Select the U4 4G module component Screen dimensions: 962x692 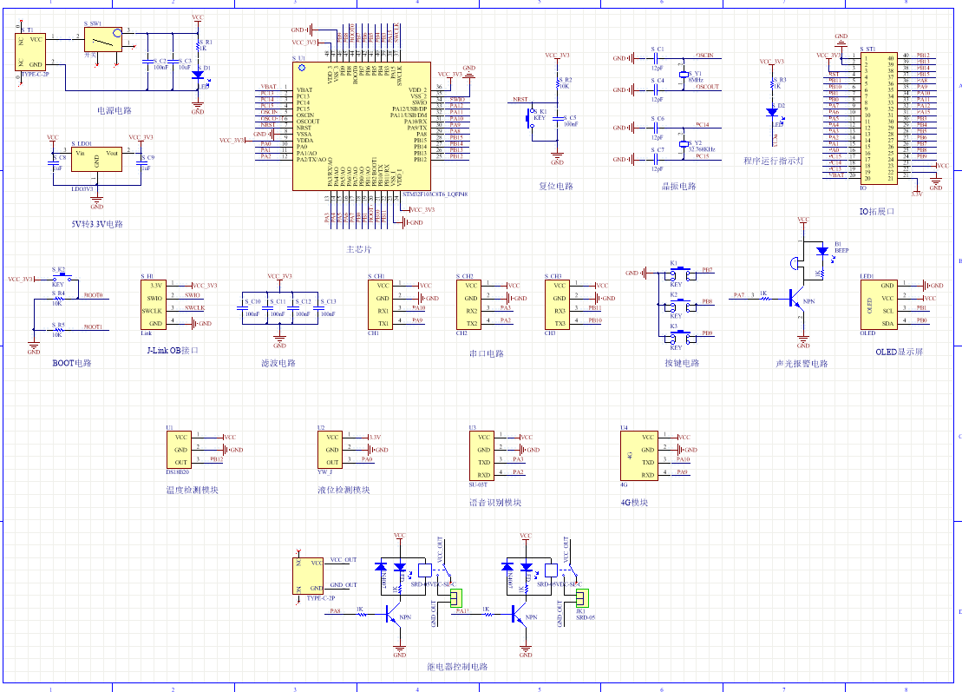coord(639,456)
